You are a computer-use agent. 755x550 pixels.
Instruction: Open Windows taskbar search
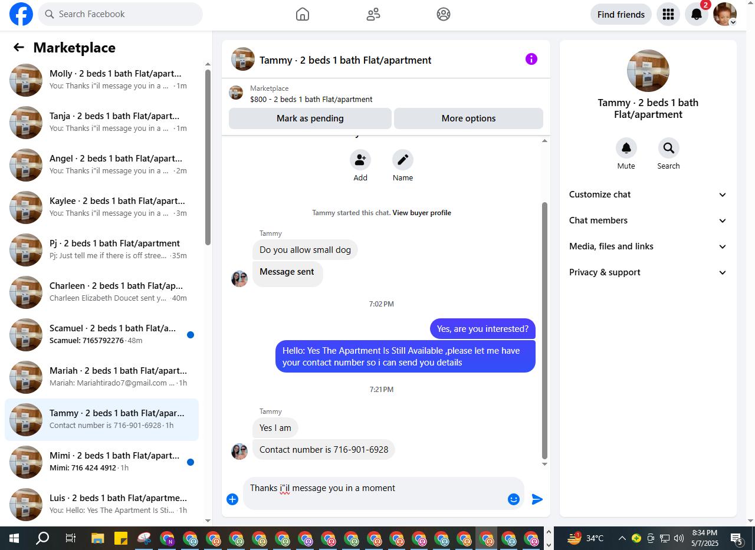[42, 538]
